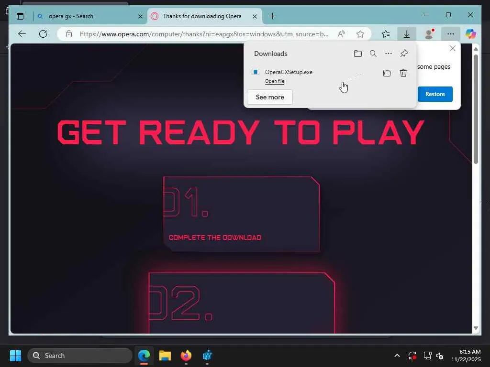Open Settings and more menu

451,34
